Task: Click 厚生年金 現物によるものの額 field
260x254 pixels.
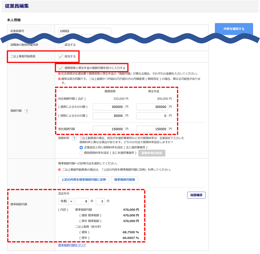Action: pyautogui.click(x=152, y=116)
